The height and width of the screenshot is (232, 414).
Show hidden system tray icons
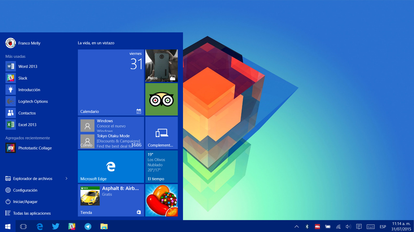click(x=296, y=227)
